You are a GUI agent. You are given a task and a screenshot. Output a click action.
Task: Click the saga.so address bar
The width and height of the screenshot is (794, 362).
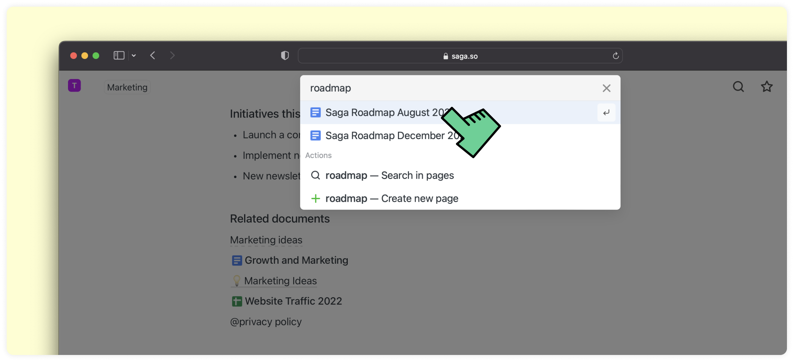[x=460, y=56]
